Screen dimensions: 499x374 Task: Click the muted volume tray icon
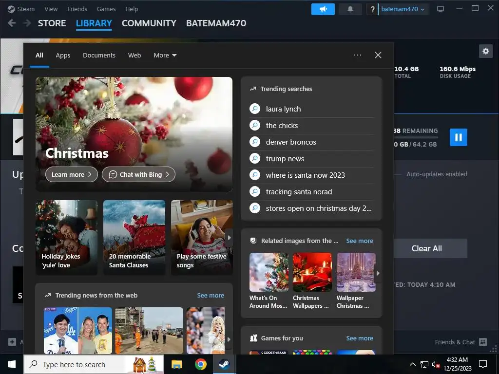pos(436,364)
